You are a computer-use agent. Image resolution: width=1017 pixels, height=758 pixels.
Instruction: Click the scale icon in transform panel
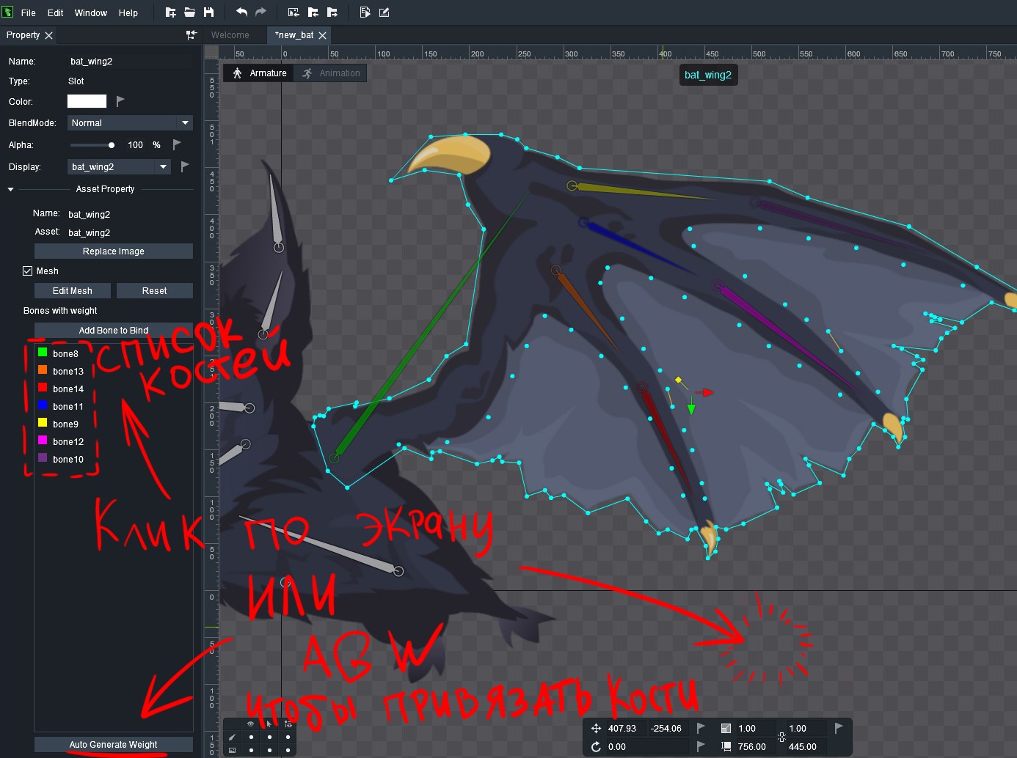pos(726,728)
